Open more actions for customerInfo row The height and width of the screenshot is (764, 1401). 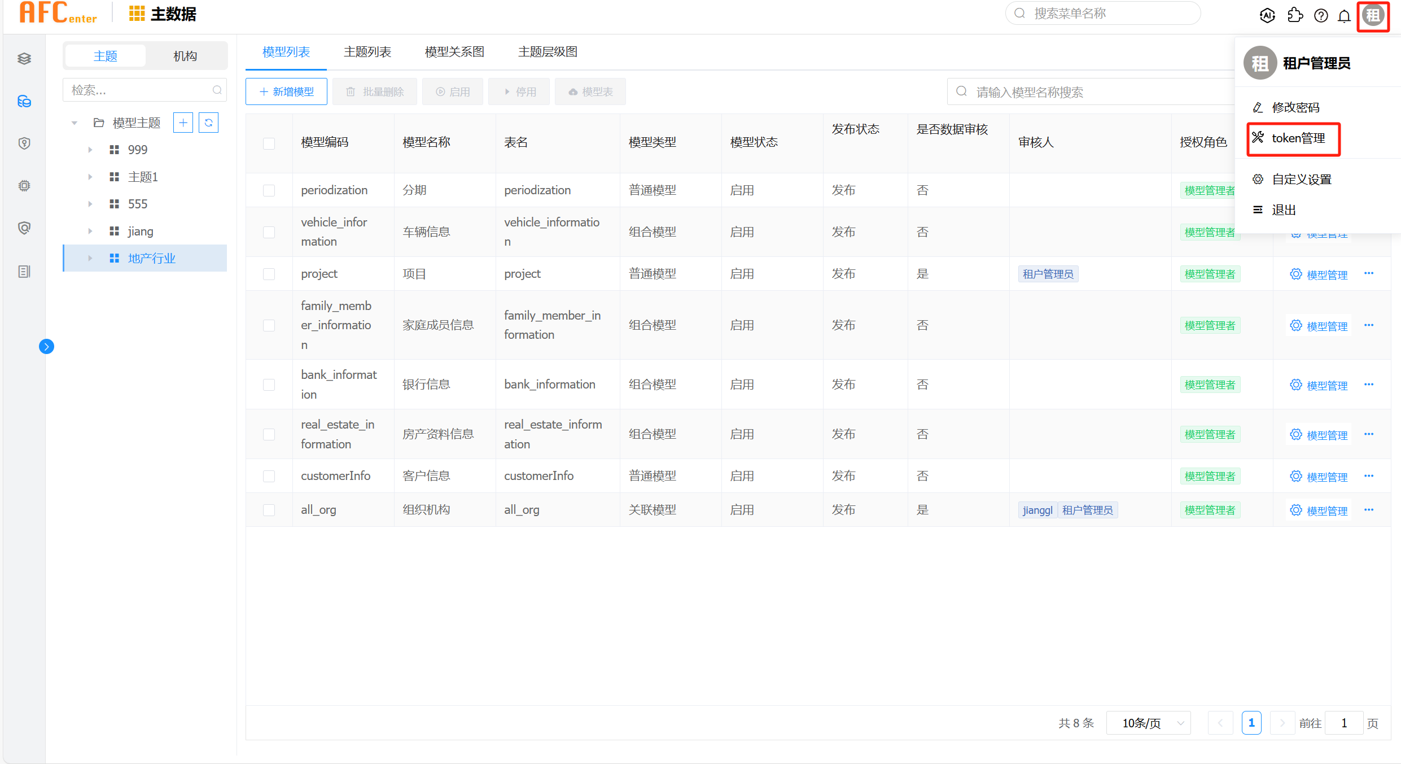(1369, 476)
